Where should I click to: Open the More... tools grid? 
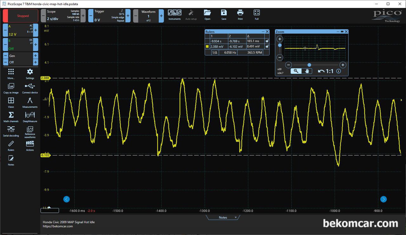coord(11,74)
